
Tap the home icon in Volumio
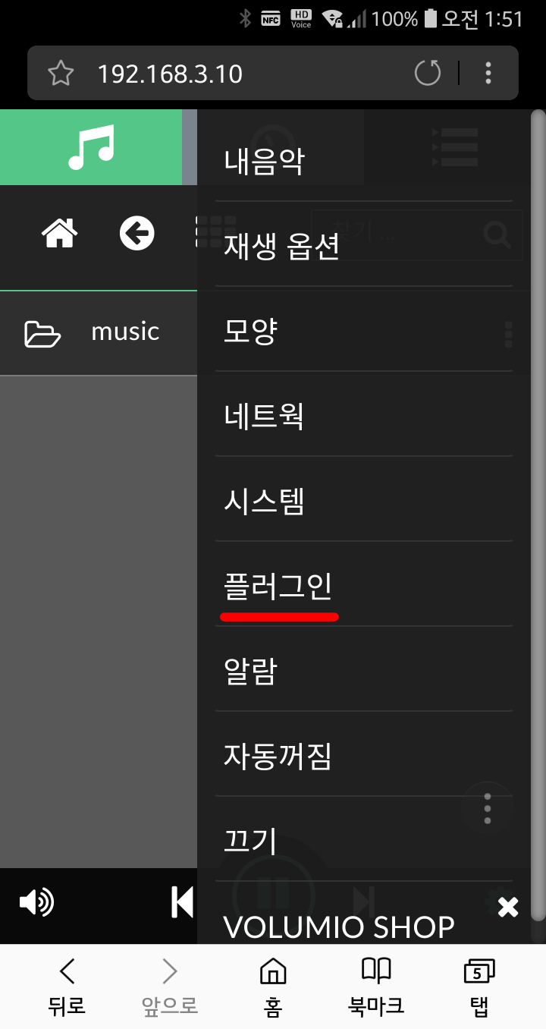pos(60,233)
